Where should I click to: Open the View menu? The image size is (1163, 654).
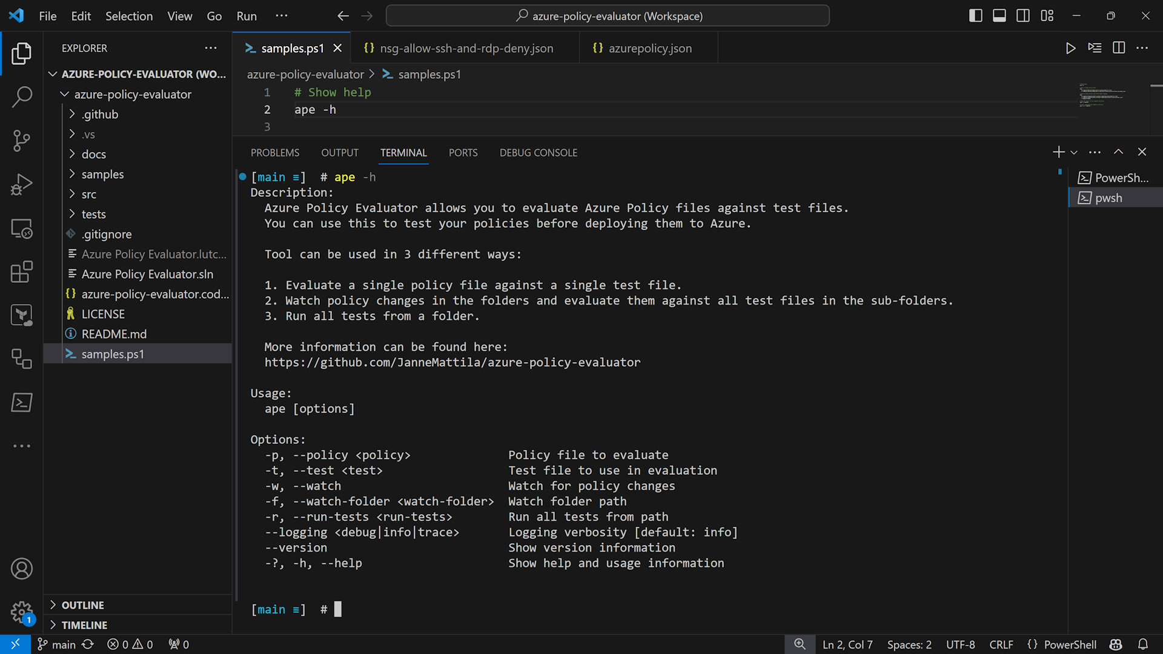180,16
